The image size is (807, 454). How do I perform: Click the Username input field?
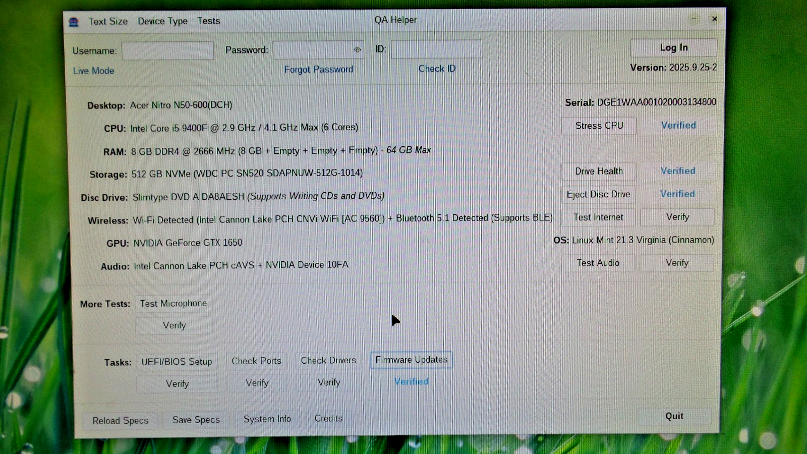[167, 51]
